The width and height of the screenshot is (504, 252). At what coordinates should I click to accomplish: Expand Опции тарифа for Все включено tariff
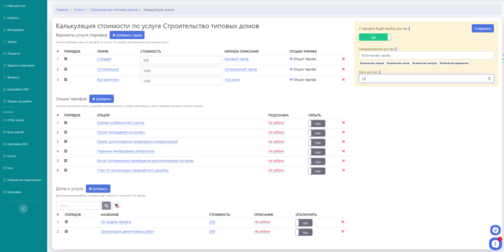[x=303, y=79]
